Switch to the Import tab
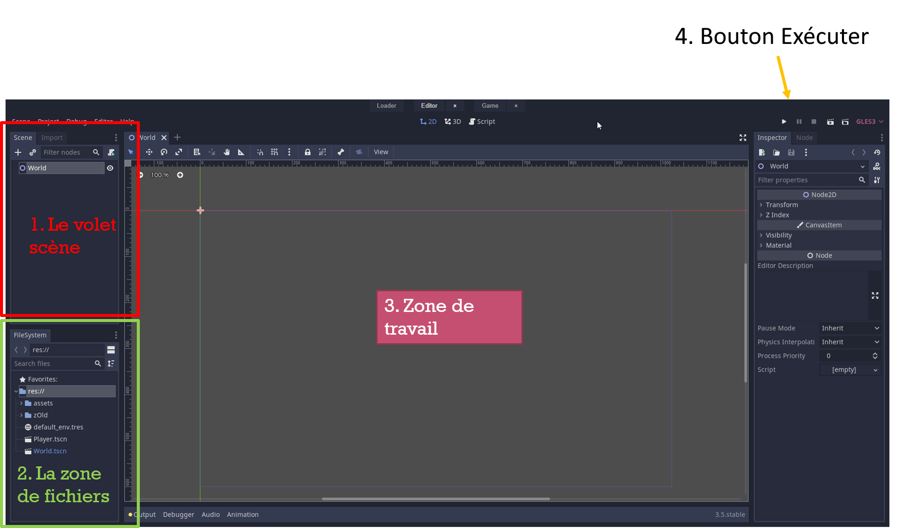This screenshot has width=899, height=528. point(52,138)
